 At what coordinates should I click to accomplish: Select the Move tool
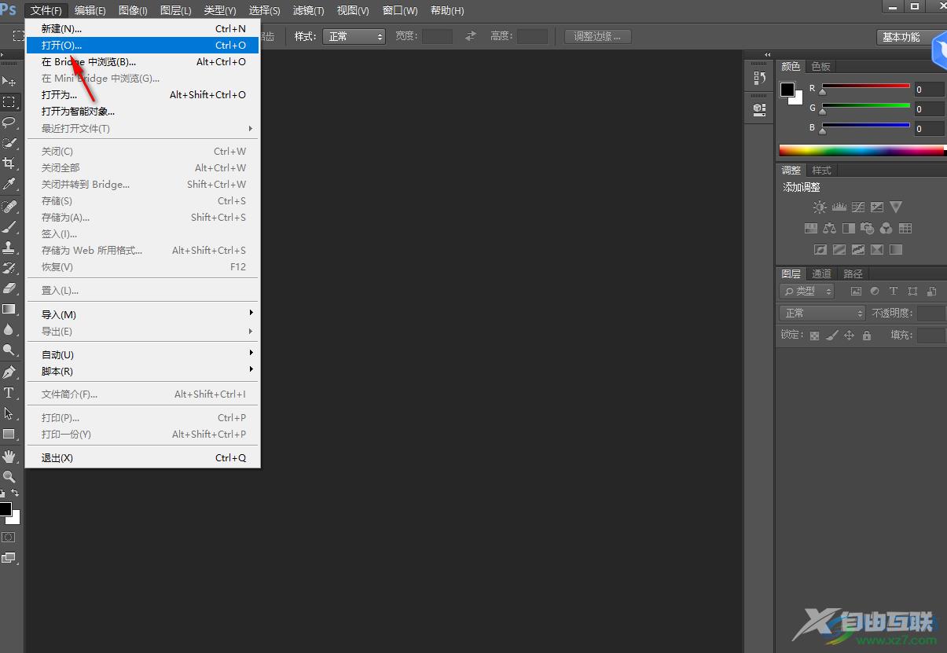[9, 81]
